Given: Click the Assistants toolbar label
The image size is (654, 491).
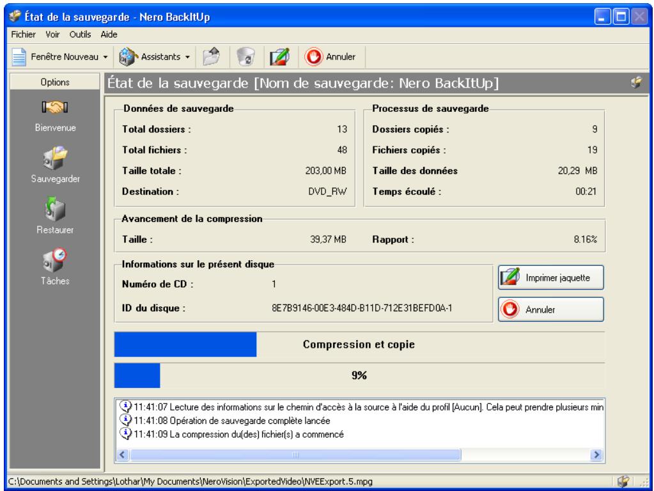Looking at the screenshot, I should click(x=160, y=57).
